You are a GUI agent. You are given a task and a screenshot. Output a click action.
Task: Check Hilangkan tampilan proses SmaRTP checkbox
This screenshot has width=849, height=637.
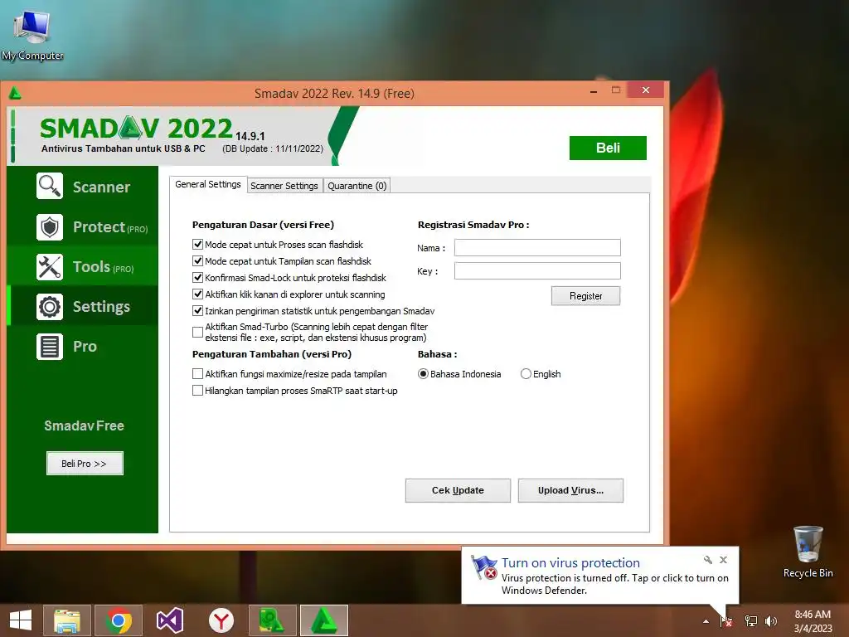click(197, 390)
